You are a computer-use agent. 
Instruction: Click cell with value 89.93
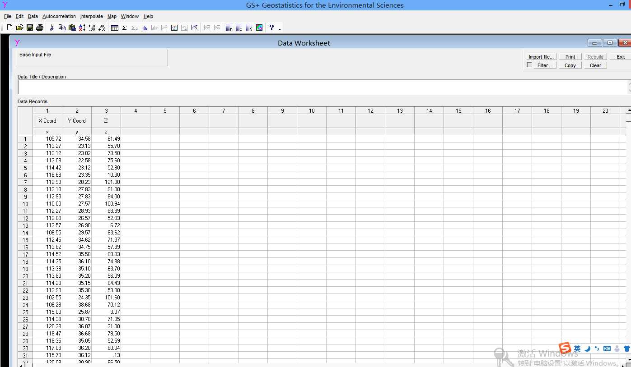[x=106, y=254]
